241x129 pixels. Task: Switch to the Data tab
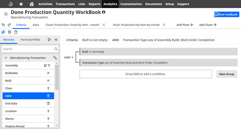pos(36,25)
